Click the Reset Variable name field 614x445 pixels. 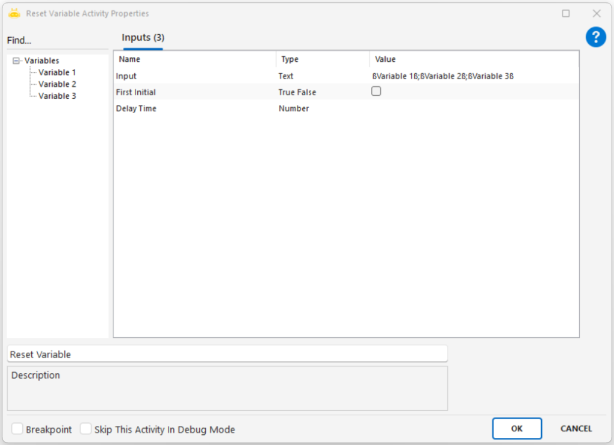pos(227,354)
